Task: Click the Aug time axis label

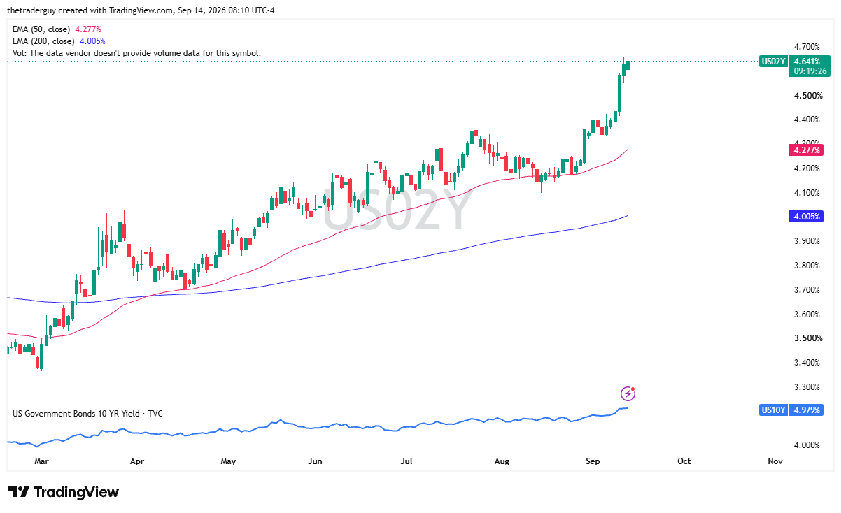Action: pyautogui.click(x=502, y=461)
